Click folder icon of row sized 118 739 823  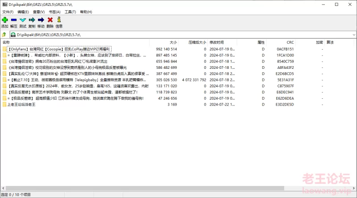pyautogui.click(x=4, y=92)
